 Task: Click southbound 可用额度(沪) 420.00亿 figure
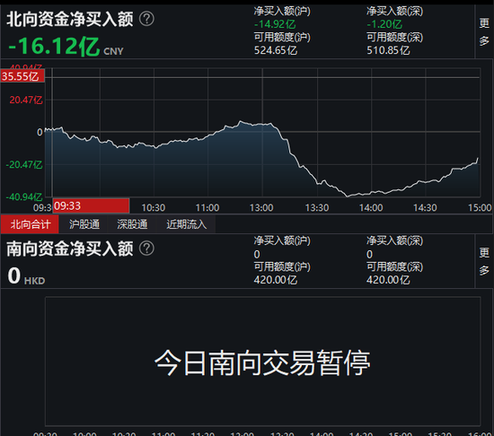[276, 280]
